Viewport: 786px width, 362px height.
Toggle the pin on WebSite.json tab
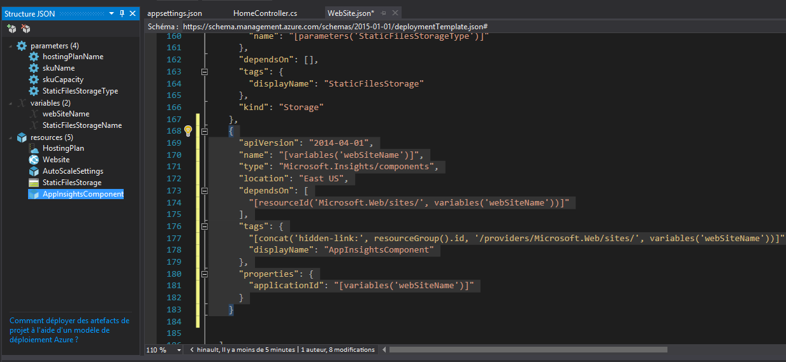pos(384,13)
